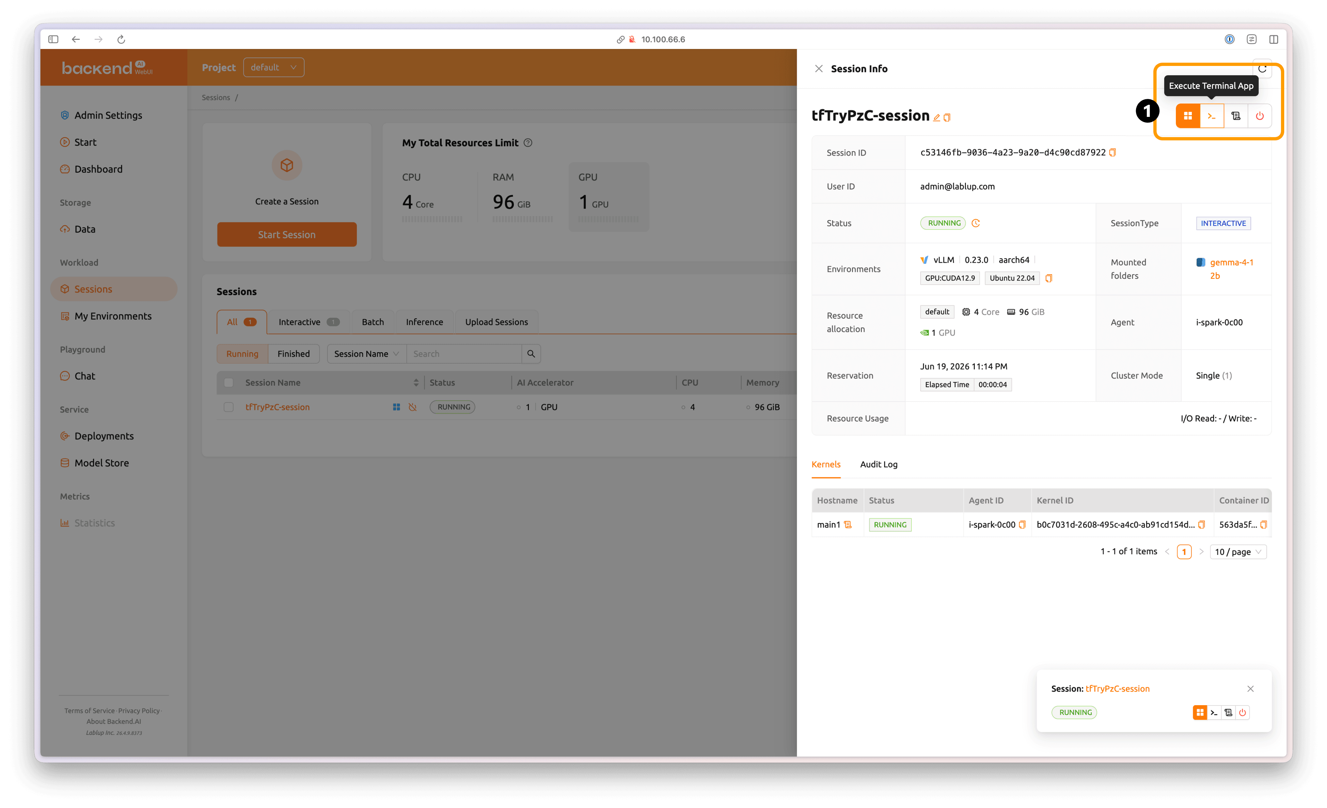Image resolution: width=1327 pixels, height=808 pixels.
Task: Open Terms of Service link
Action: click(x=89, y=711)
